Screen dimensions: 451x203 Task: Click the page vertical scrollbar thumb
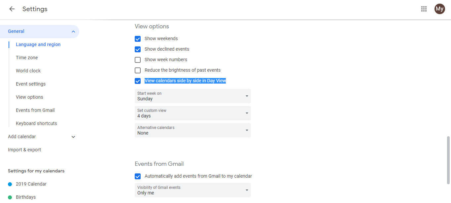pyautogui.click(x=448, y=160)
